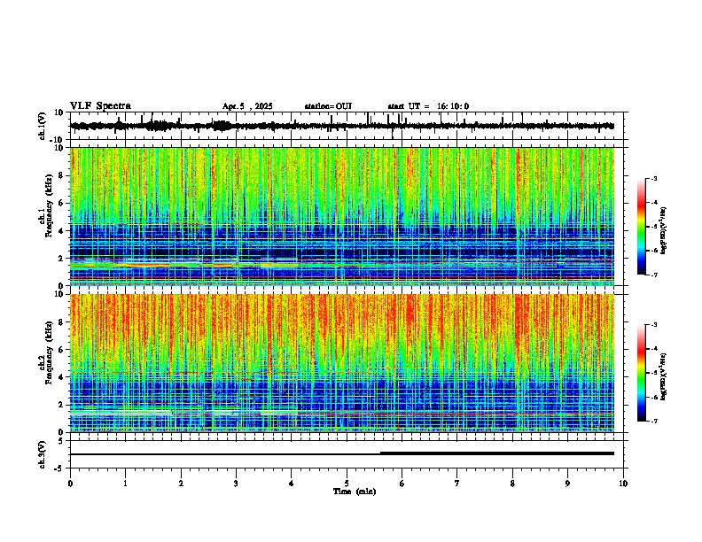Click the "2" tick on the time axis

(x=181, y=484)
